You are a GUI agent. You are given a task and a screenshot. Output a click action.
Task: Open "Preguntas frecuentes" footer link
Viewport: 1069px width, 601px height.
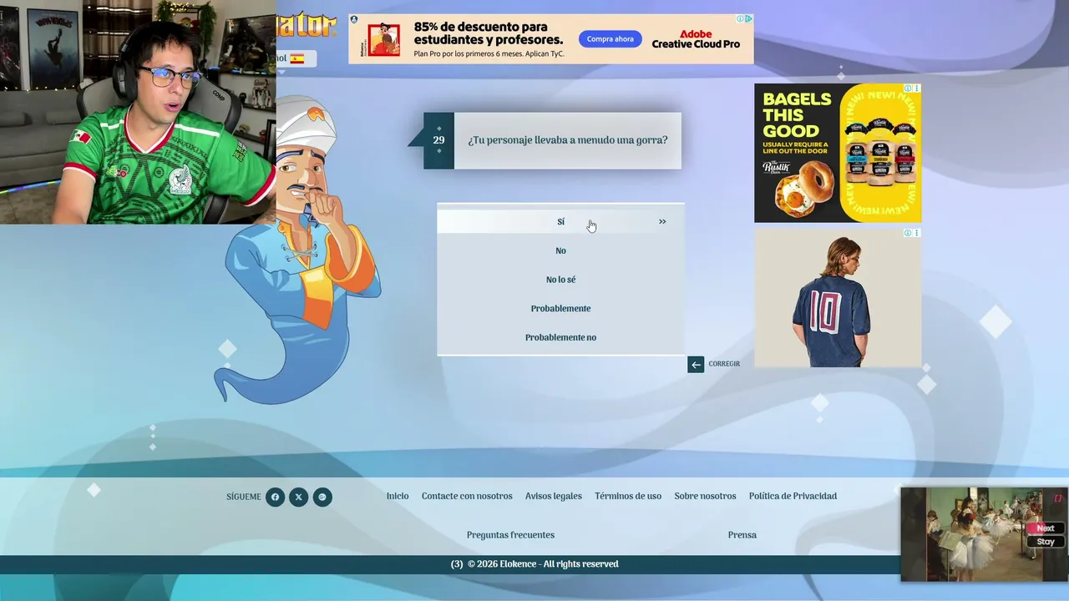[x=510, y=535]
